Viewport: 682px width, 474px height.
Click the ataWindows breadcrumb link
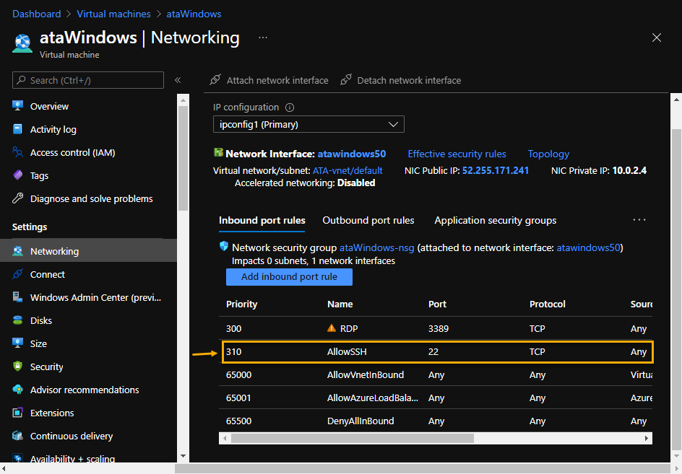click(194, 14)
